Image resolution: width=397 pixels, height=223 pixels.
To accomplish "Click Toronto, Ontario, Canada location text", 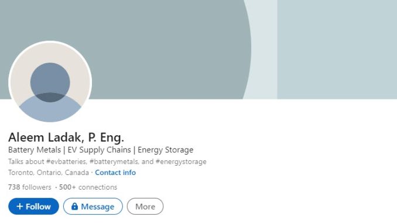I will [49, 173].
